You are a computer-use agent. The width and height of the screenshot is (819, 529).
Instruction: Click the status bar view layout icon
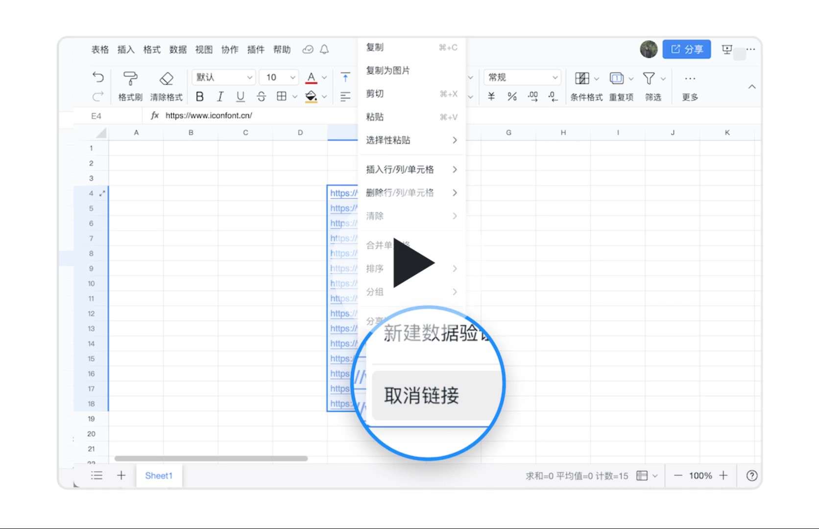642,476
